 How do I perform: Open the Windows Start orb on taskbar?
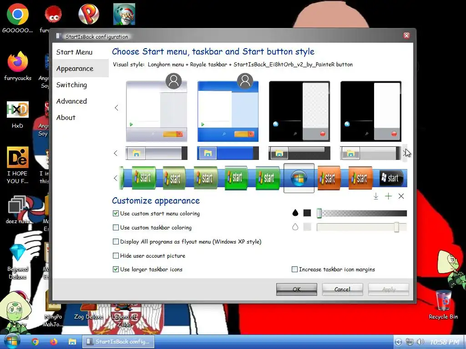(x=11, y=341)
